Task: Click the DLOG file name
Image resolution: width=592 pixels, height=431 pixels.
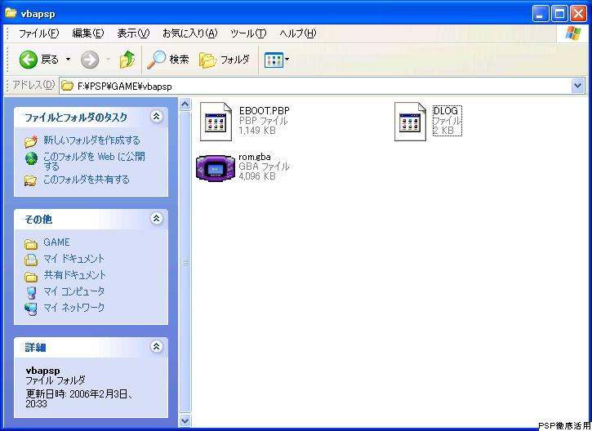Action: pyautogui.click(x=446, y=111)
